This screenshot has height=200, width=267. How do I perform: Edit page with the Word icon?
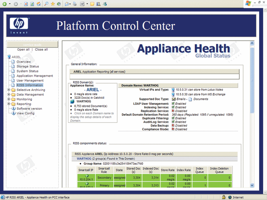point(82,4)
